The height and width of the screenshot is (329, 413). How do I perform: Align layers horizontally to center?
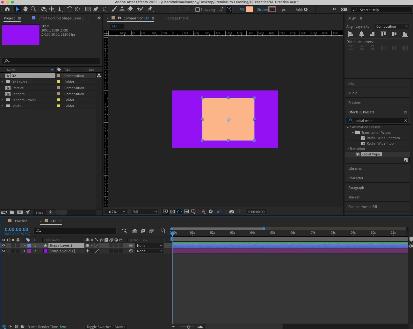[361, 34]
